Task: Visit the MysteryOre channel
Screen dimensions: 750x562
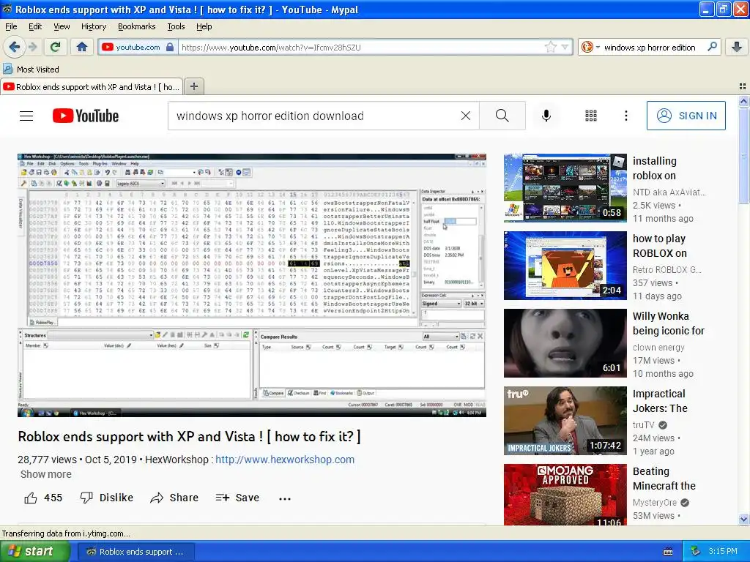Action: coord(654,502)
